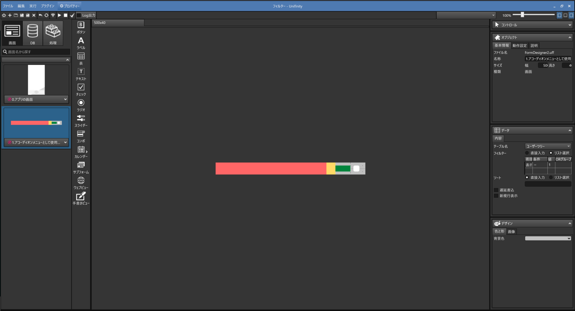Collapse the オブジェクト panel

pos(570,37)
